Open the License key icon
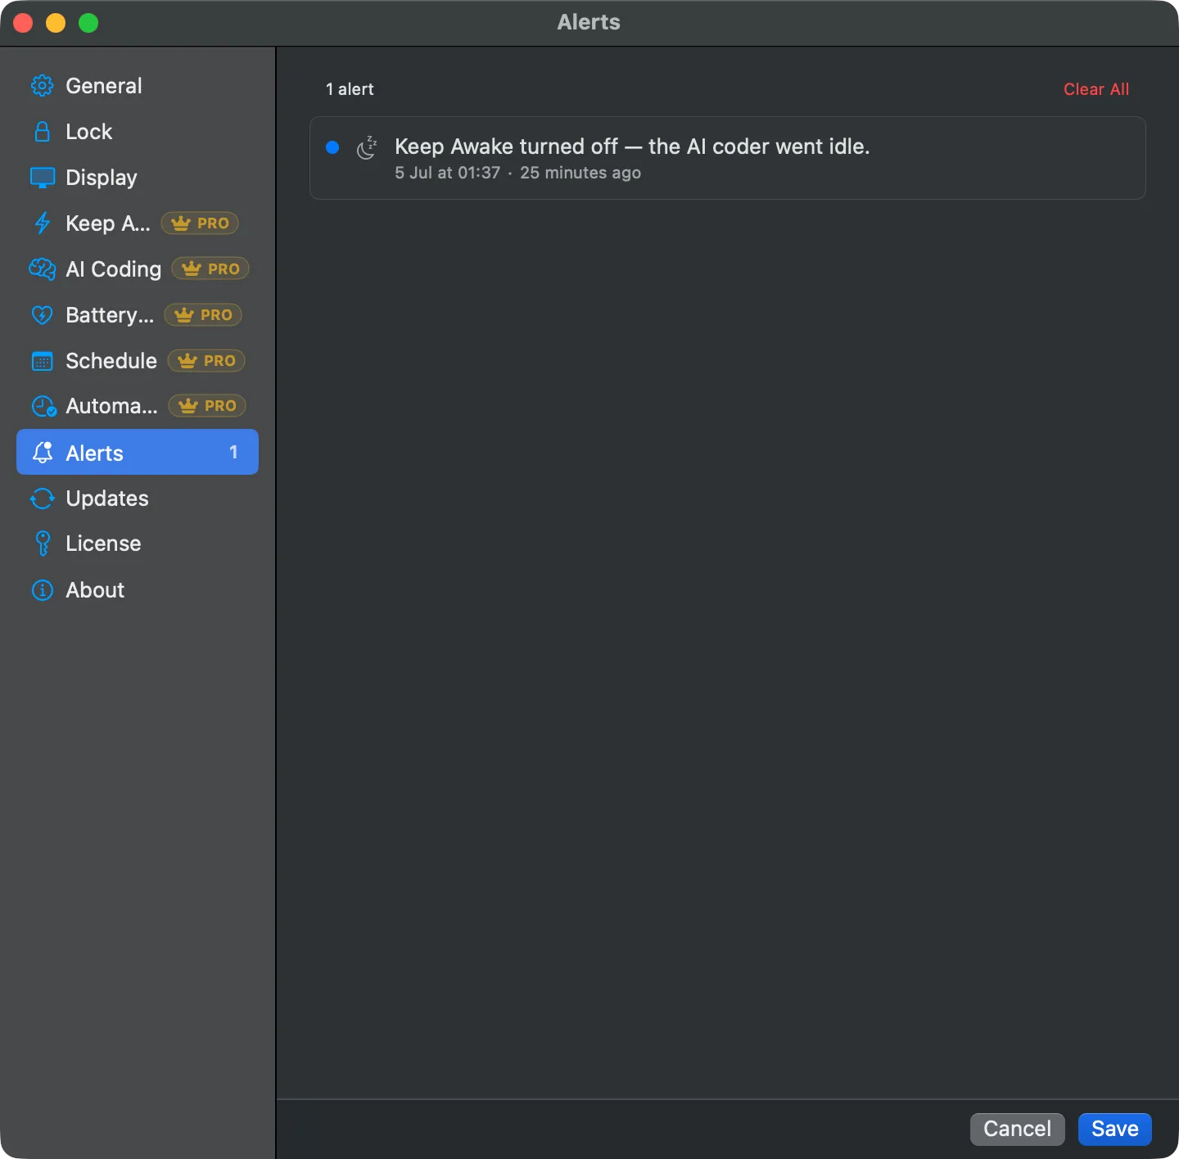 43,543
